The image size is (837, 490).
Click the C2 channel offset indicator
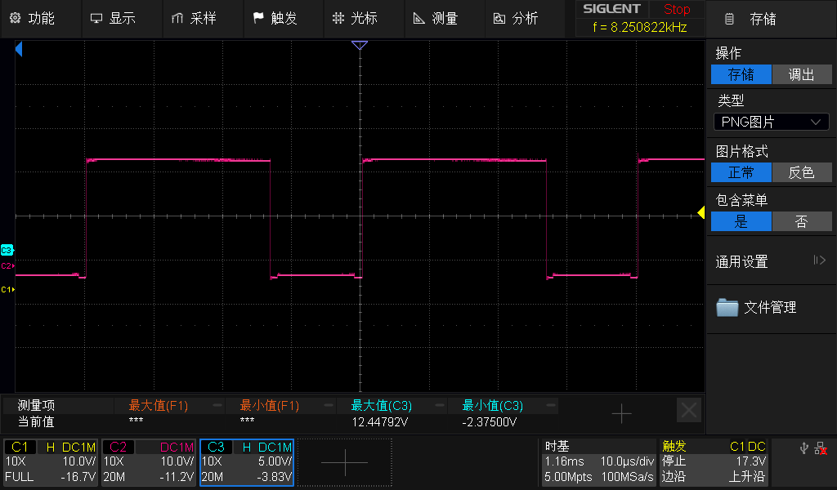click(7, 265)
